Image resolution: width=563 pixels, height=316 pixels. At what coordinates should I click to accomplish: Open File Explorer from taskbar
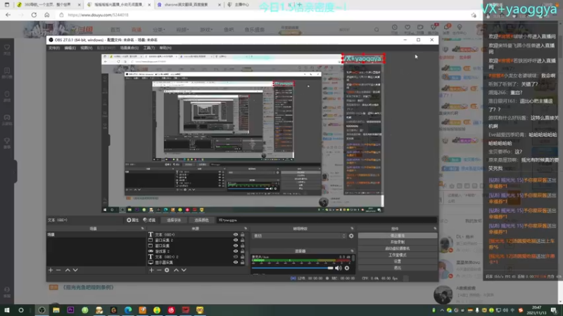tap(56, 310)
